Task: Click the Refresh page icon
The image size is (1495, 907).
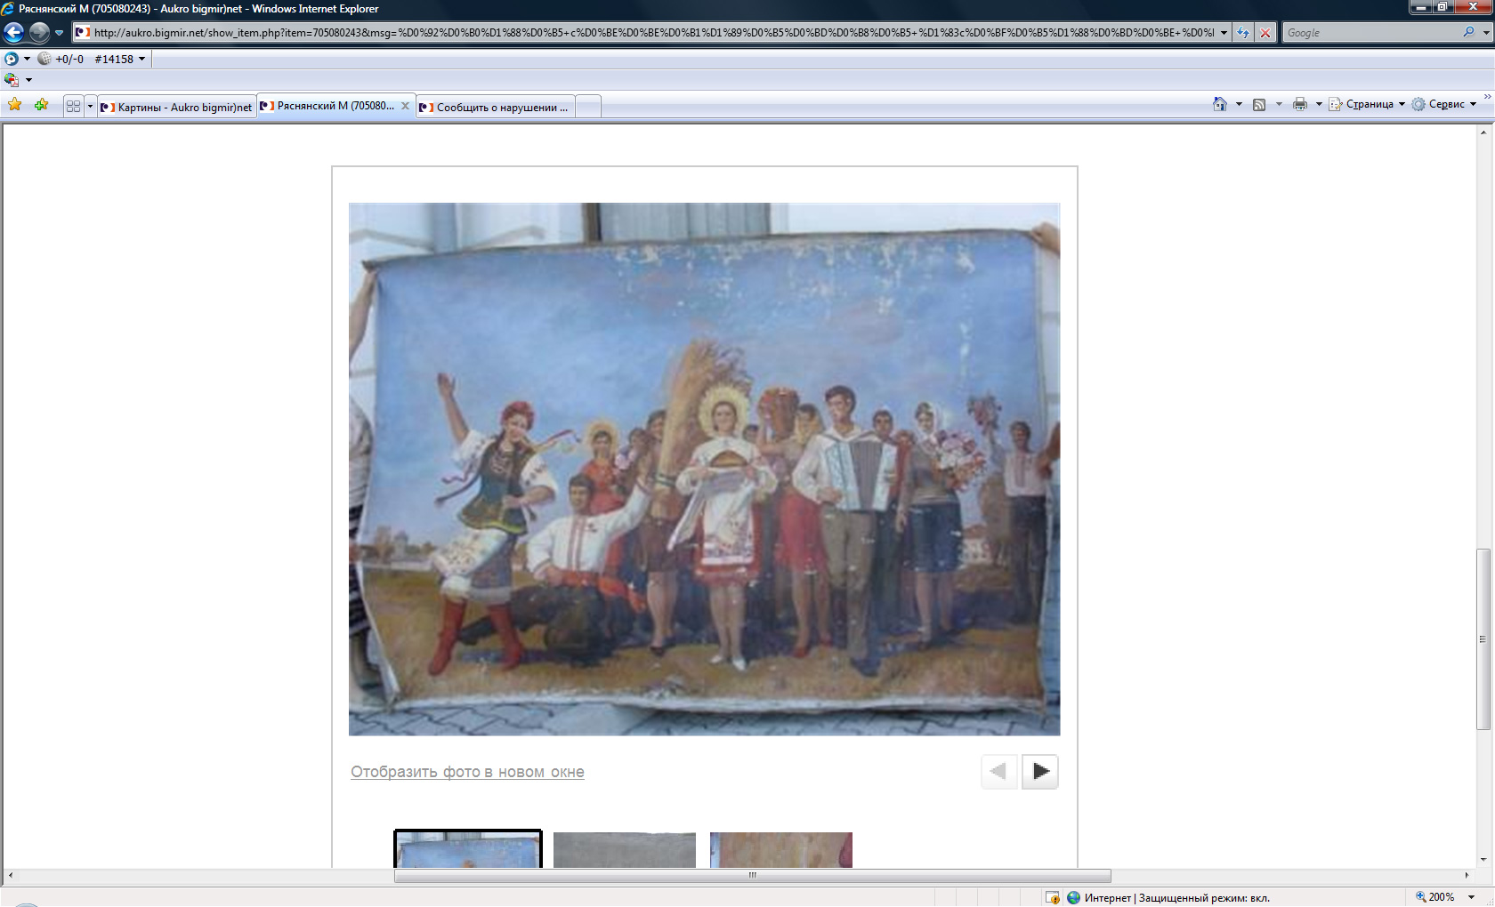Action: click(x=1243, y=33)
